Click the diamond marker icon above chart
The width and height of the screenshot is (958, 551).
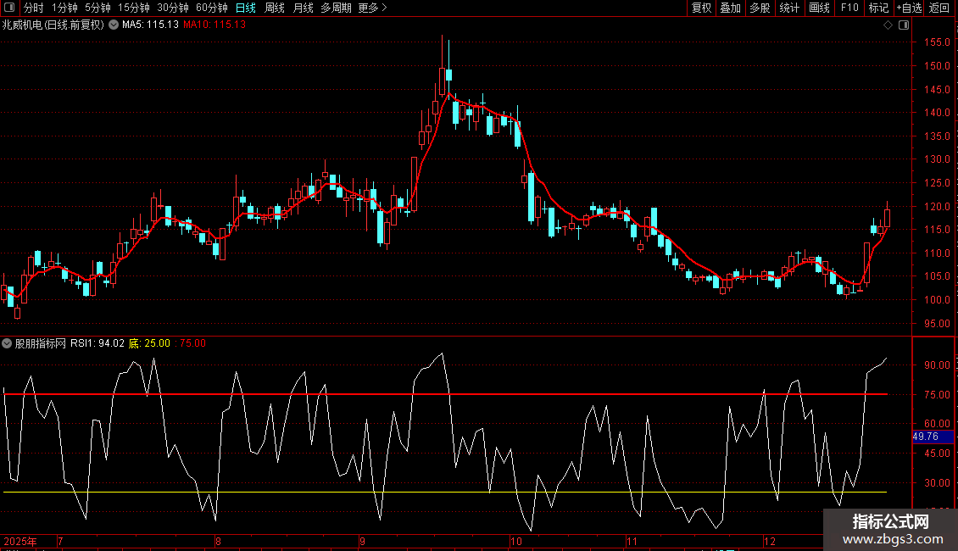[888, 25]
